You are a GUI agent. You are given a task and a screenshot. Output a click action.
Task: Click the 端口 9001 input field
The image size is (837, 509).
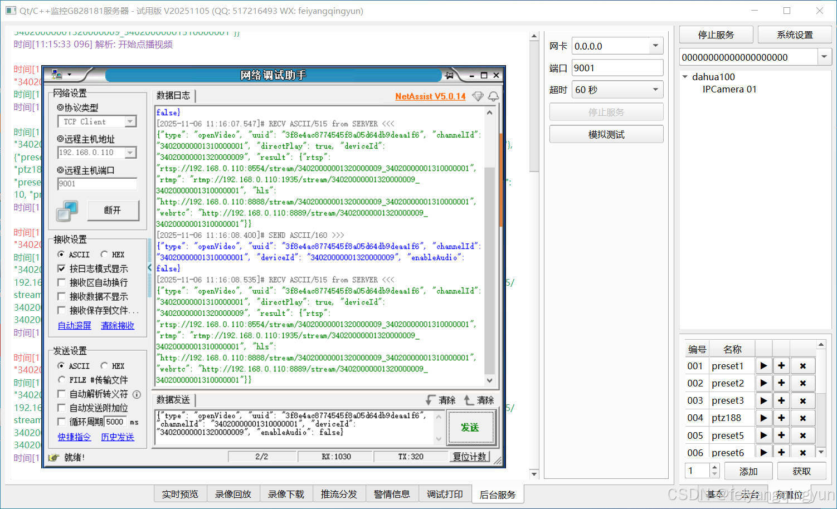click(617, 68)
